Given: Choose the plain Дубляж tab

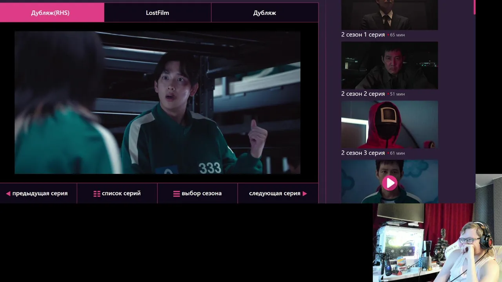Looking at the screenshot, I should 265,13.
